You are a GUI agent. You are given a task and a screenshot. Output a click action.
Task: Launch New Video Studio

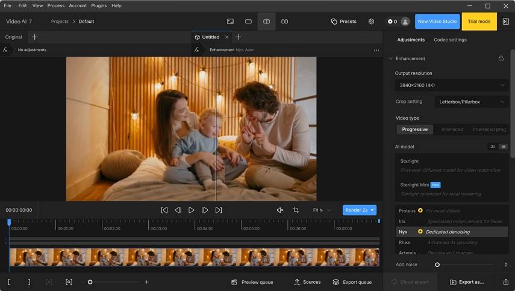click(x=437, y=21)
